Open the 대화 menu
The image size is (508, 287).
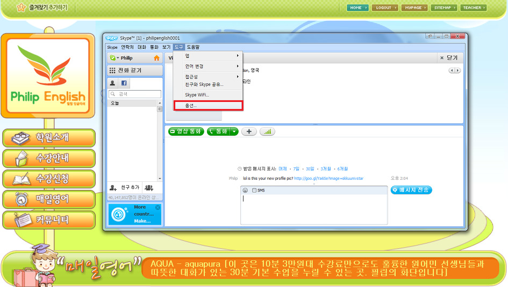click(142, 47)
